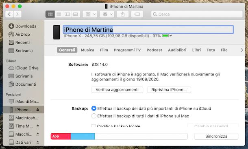Eject the Macchi... volume
The image size is (248, 149).
click(38, 134)
